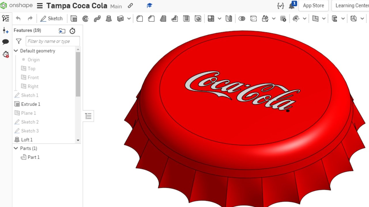Select the Fillet tool
Screen dimensions: 369x207
click(x=140, y=19)
